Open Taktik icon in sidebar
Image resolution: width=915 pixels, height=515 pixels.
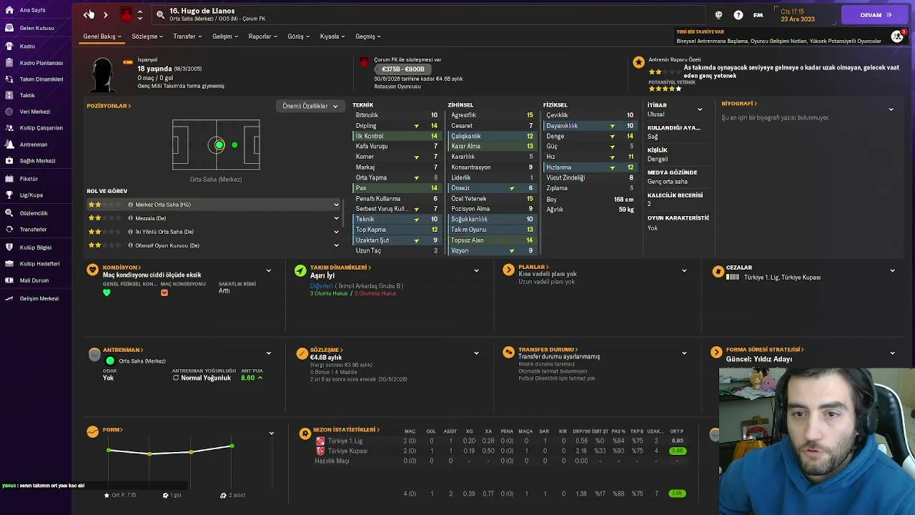coord(9,95)
